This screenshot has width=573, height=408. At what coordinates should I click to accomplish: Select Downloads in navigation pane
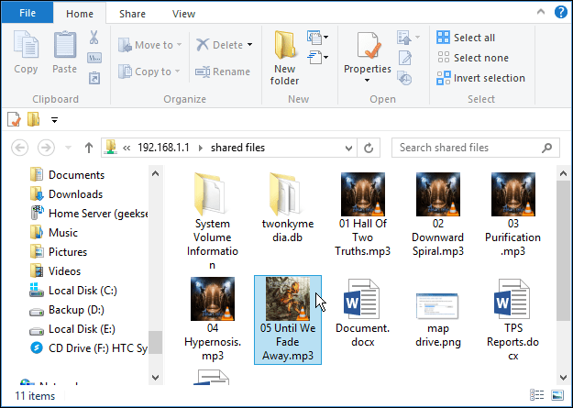tap(66, 194)
